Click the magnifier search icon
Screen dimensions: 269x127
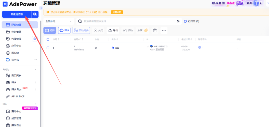click(x=80, y=21)
